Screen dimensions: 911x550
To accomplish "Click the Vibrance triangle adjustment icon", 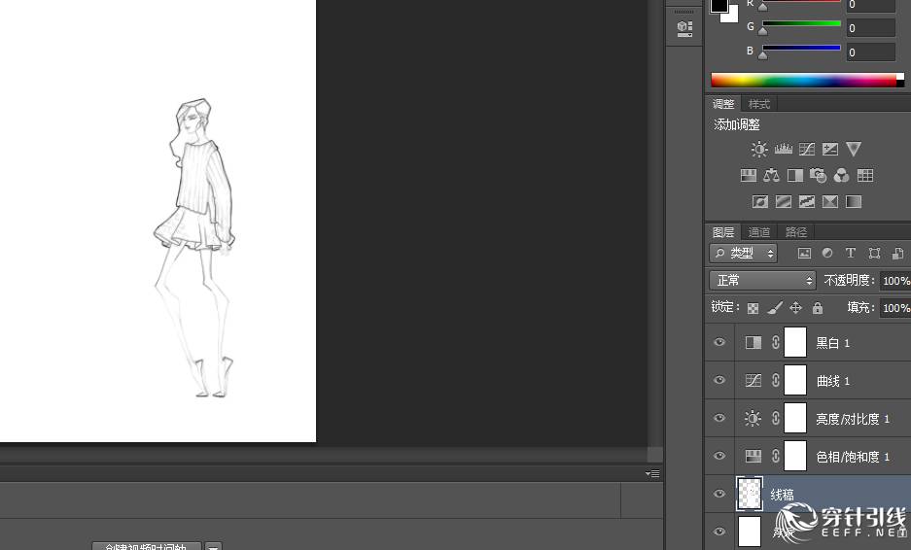I will pos(853,150).
